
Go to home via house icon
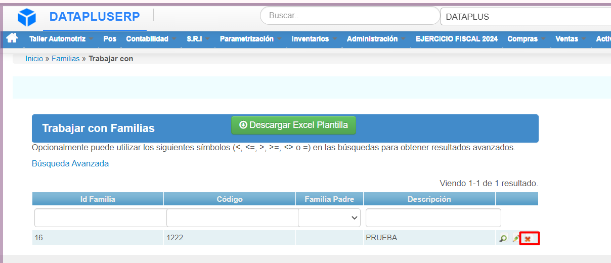(12, 38)
